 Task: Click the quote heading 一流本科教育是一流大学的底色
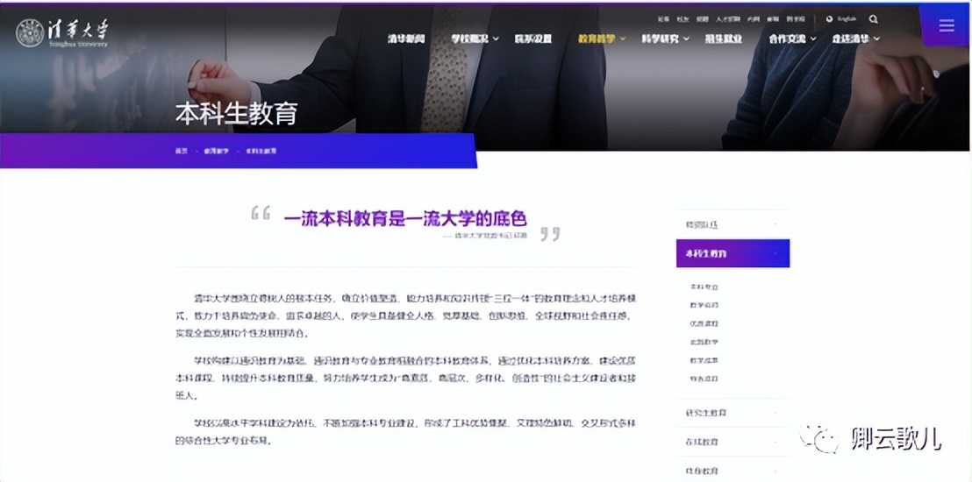coord(405,219)
